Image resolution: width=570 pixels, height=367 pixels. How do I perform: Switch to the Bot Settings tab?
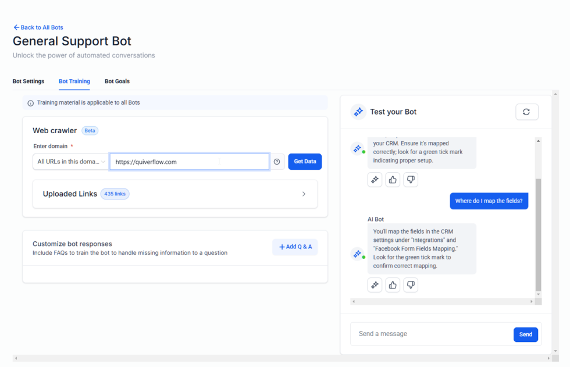(x=28, y=81)
